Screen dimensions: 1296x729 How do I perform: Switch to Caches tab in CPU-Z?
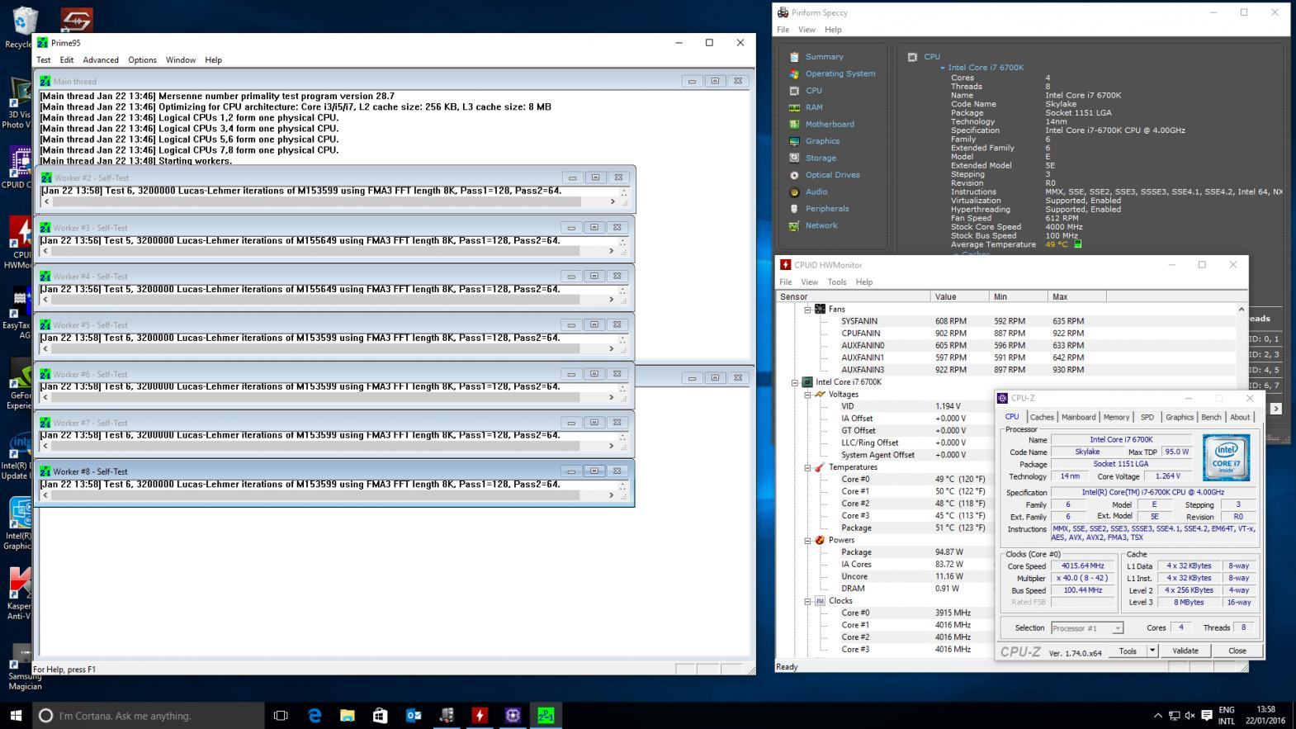click(x=1042, y=417)
